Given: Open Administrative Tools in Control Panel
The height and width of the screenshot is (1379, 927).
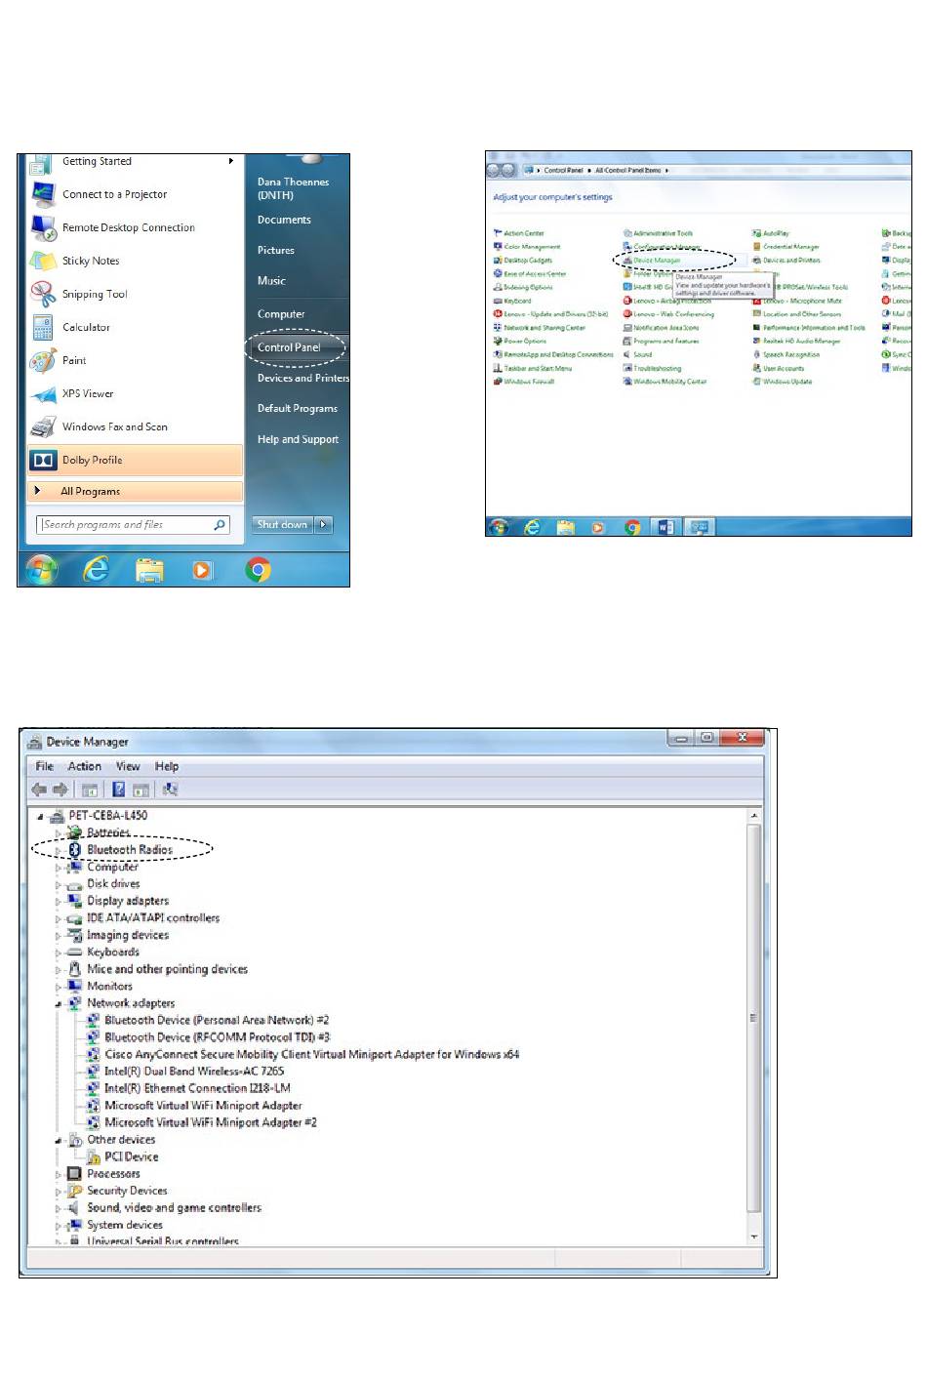Looking at the screenshot, I should (x=664, y=233).
